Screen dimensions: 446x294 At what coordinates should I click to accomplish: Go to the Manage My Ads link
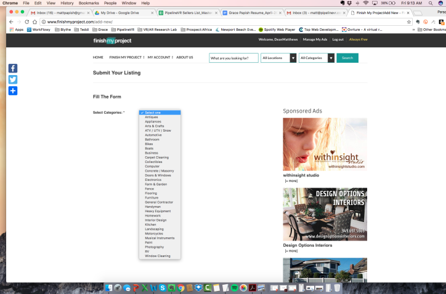(x=315, y=39)
